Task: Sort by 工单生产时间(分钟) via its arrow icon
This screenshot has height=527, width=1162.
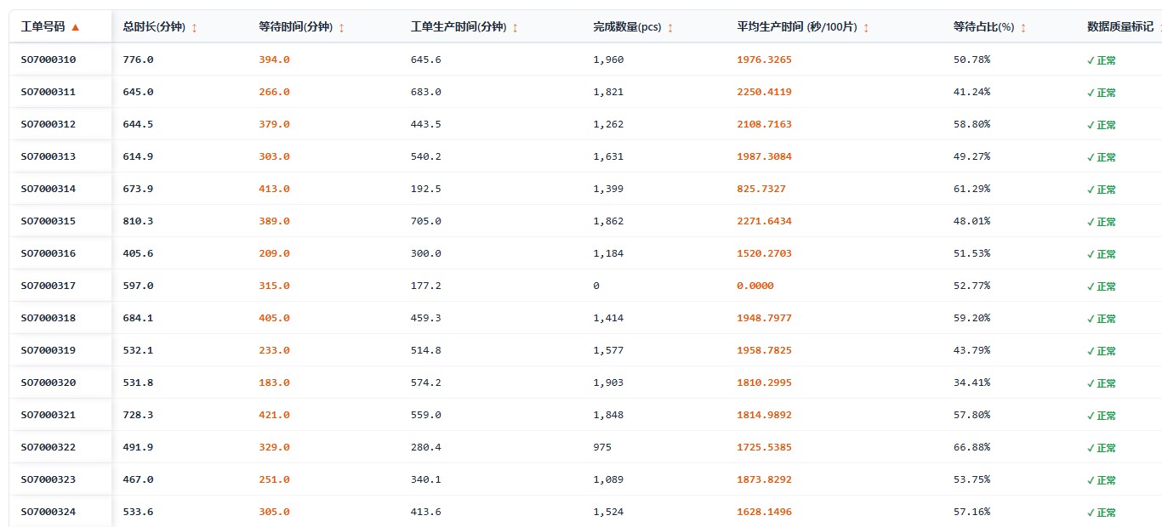Action: [x=515, y=28]
